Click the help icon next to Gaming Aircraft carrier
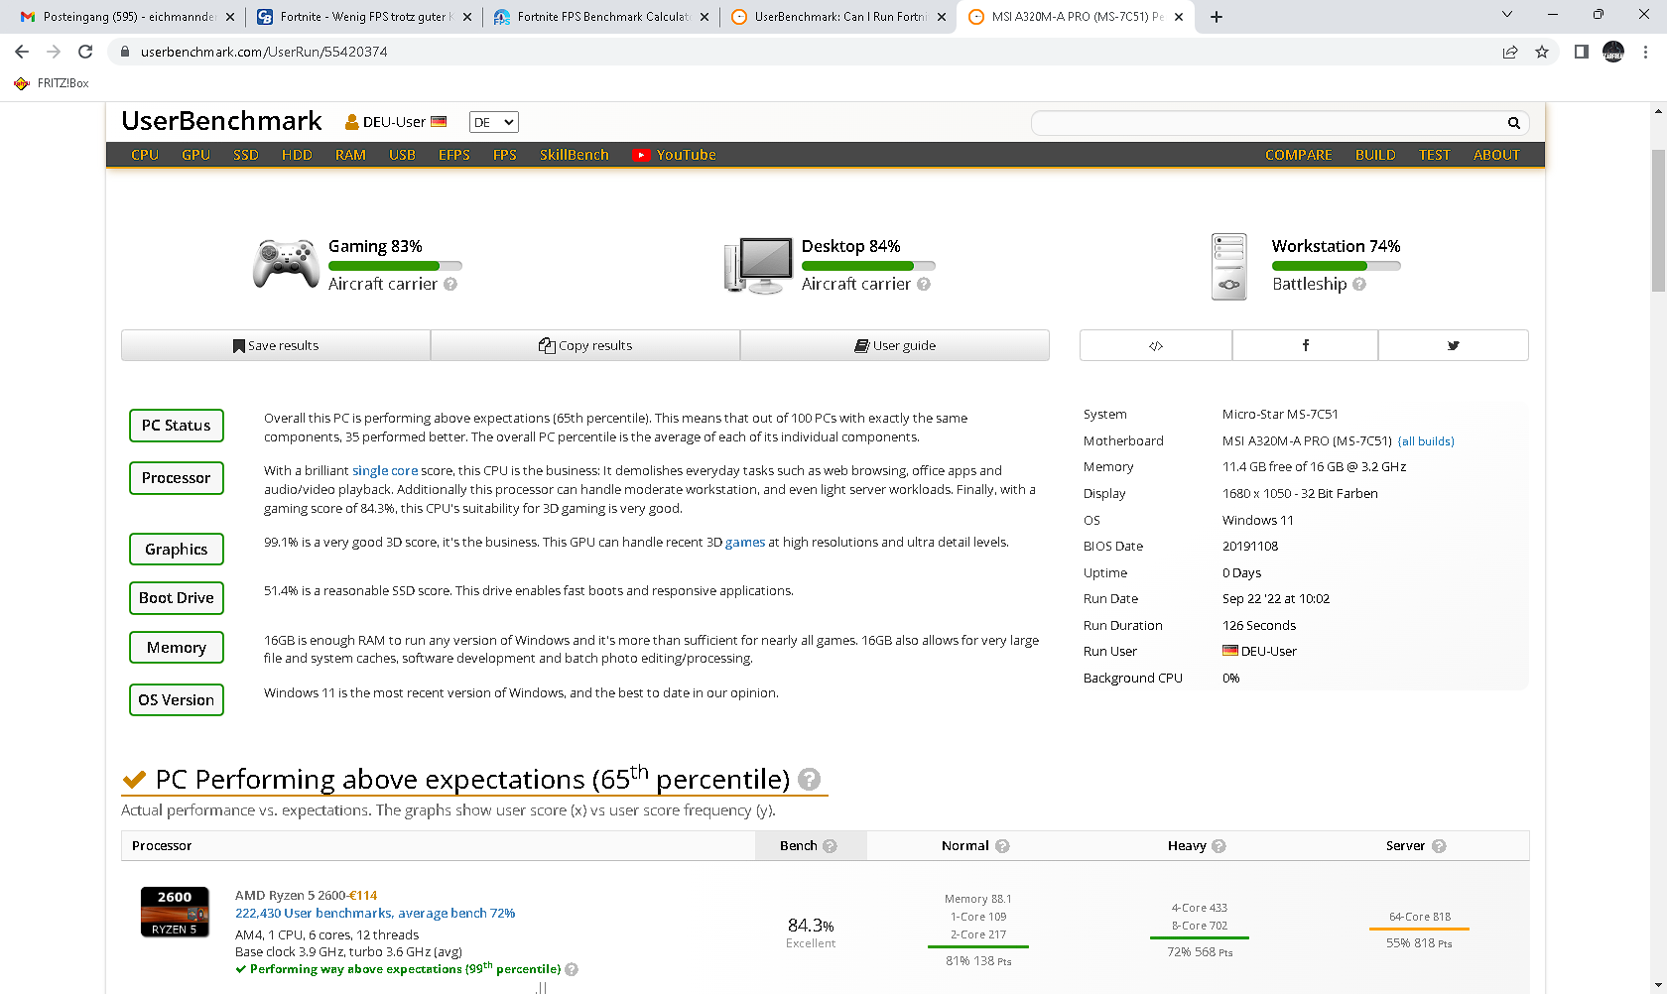The height and width of the screenshot is (994, 1667). (x=450, y=284)
